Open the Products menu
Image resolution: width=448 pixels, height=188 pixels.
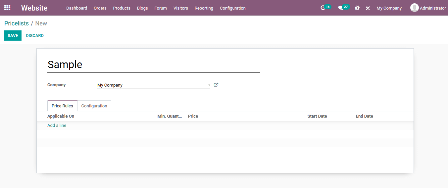122,8
